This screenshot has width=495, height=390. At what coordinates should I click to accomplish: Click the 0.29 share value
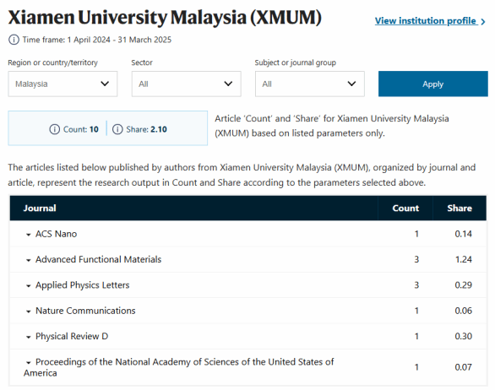point(464,285)
